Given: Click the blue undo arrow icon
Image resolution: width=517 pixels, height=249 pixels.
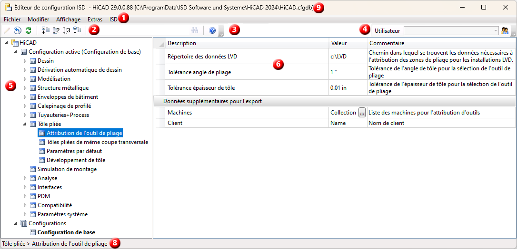Looking at the screenshot, I should coord(18,30).
